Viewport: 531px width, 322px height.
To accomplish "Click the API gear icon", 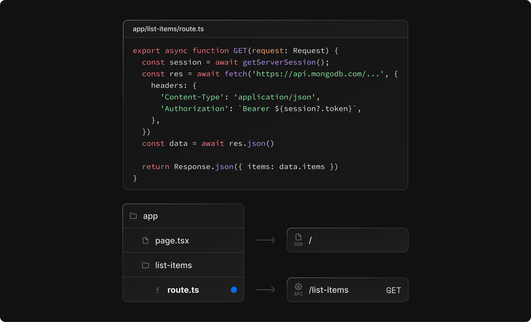I will (298, 287).
